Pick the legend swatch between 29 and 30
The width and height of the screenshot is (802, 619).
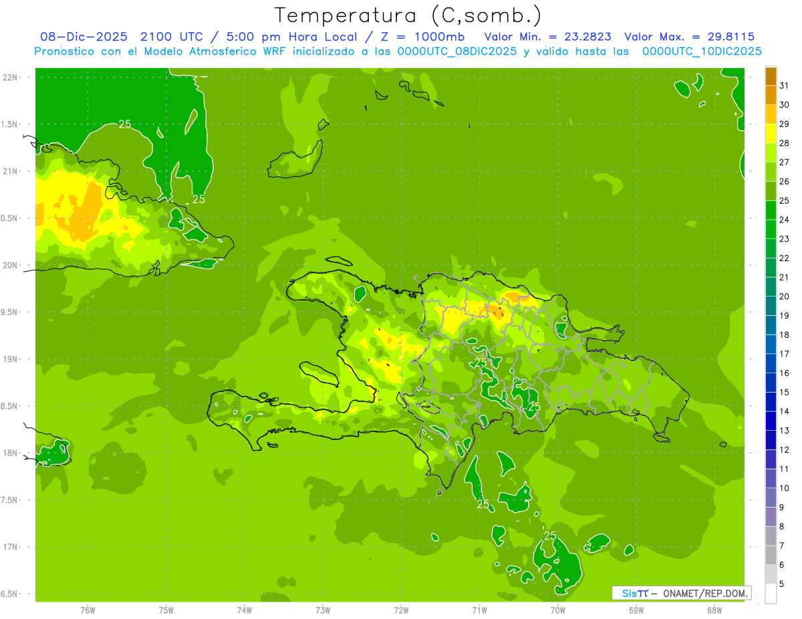771,114
